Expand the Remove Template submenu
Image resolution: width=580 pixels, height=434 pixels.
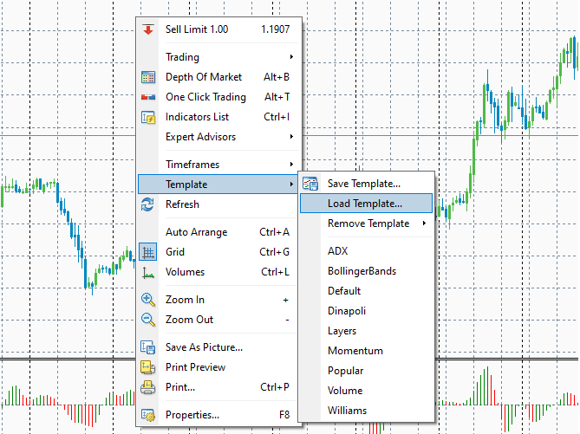tap(366, 223)
